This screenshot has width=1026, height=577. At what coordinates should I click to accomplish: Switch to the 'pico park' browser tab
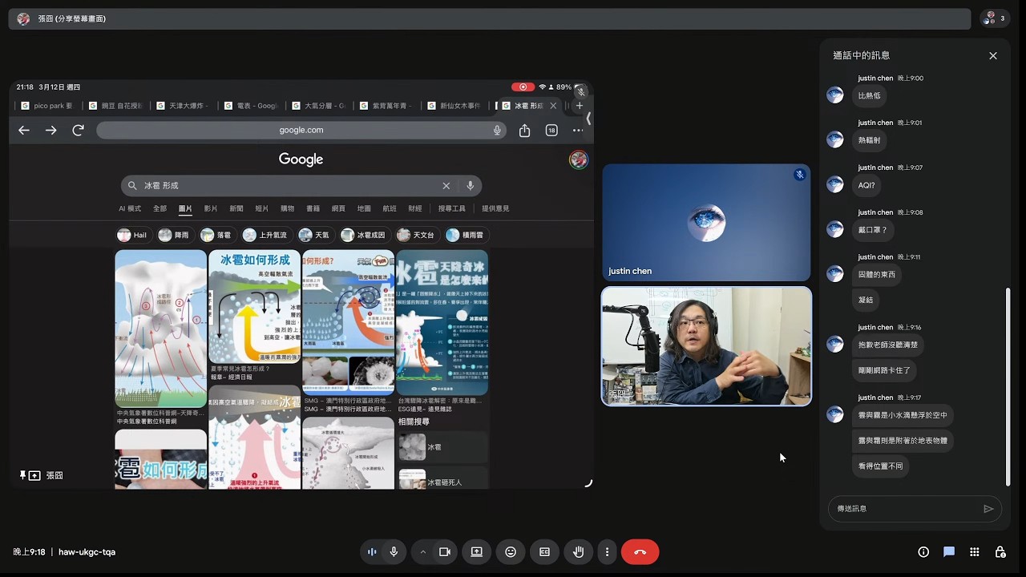(47, 106)
